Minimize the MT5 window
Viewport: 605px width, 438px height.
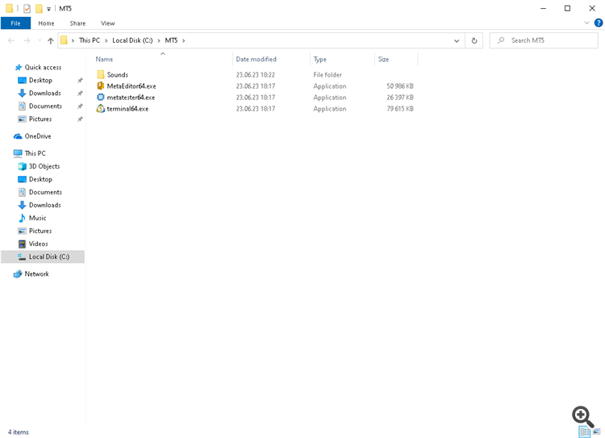543,9
